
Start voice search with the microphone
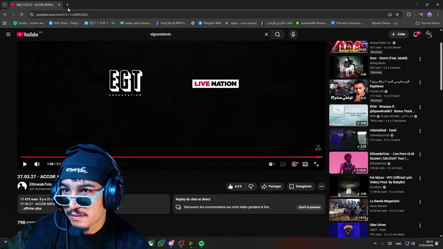(x=293, y=34)
